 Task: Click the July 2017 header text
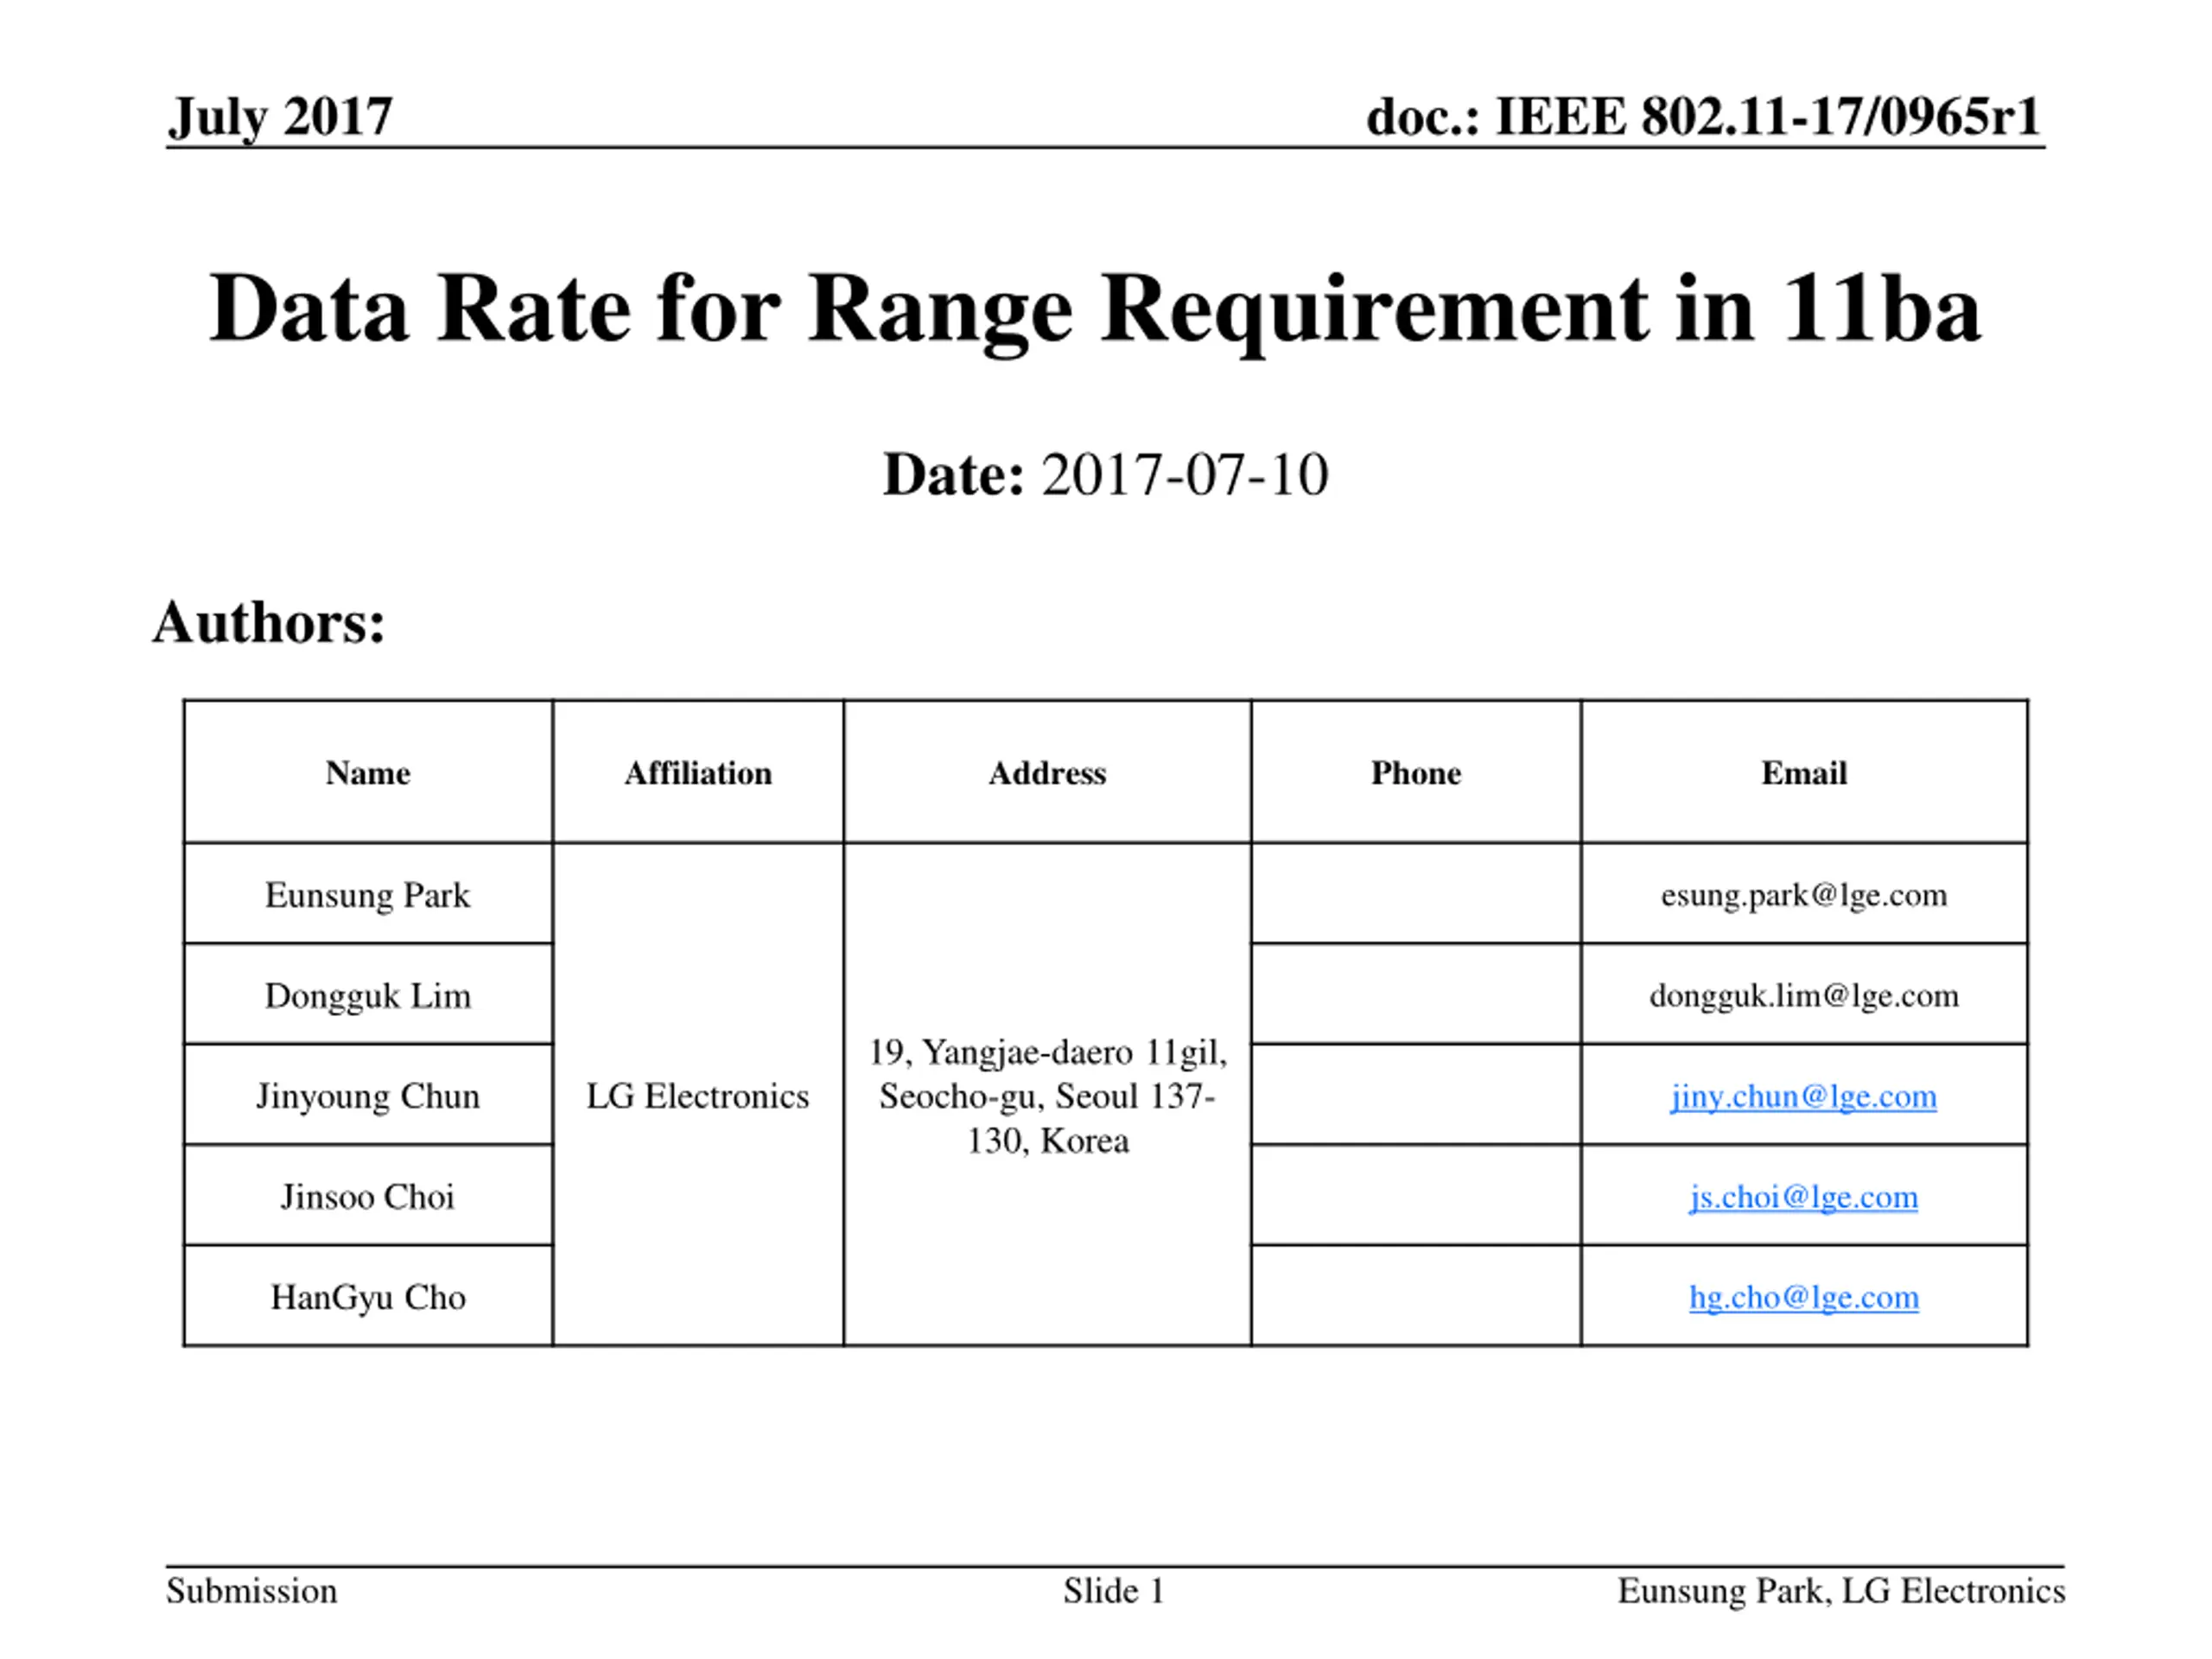280,118
